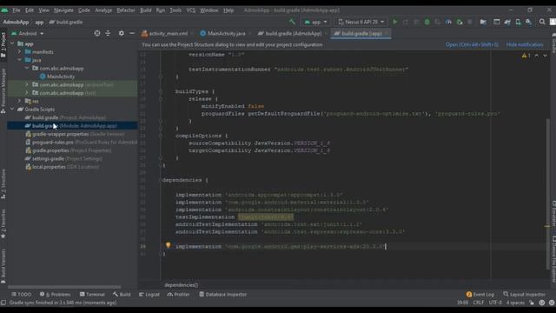556x313 pixels.
Task: Click Open project structure link in notification
Action: (x=472, y=44)
